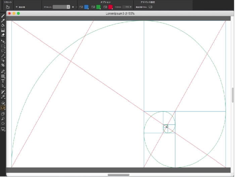Toggle the golden ratio panel switch

(x=150, y=7)
